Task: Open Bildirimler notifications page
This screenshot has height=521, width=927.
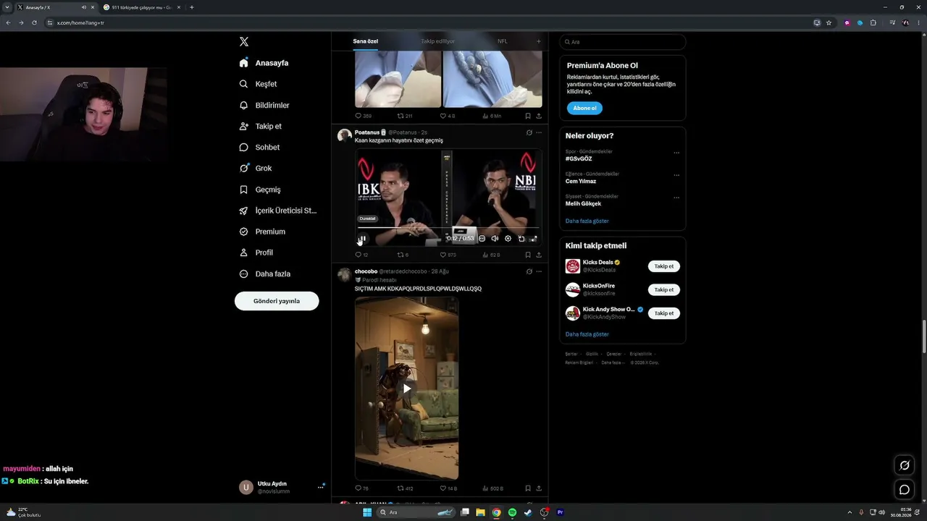Action: 264,105
